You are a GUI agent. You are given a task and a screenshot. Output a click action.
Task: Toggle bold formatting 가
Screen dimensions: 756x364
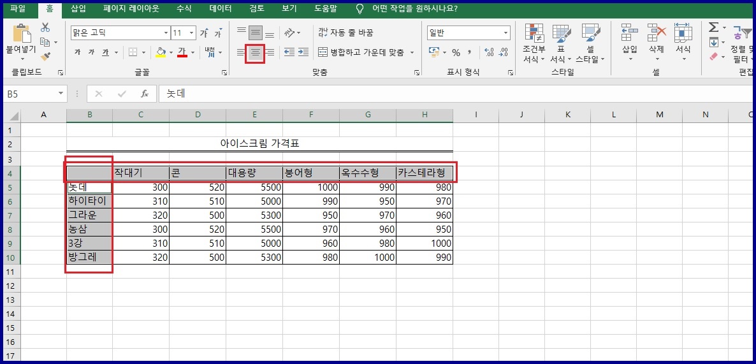(77, 52)
